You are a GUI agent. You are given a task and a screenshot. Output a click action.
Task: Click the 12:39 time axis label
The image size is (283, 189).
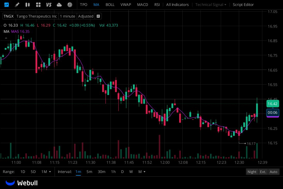pos(262,162)
